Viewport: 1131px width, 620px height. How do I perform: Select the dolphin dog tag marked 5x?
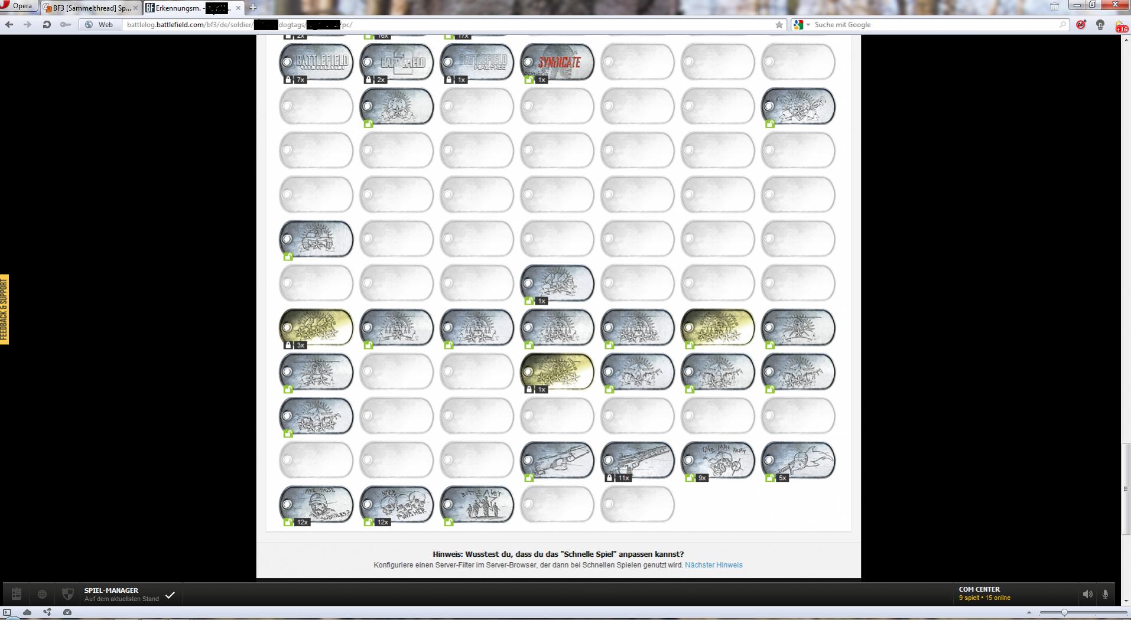pos(798,461)
